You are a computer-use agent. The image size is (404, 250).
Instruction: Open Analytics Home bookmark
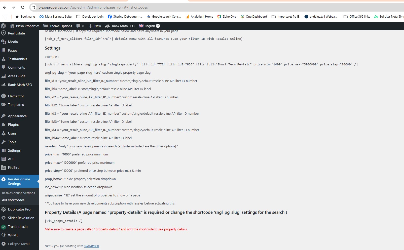pyautogui.click(x=199, y=17)
